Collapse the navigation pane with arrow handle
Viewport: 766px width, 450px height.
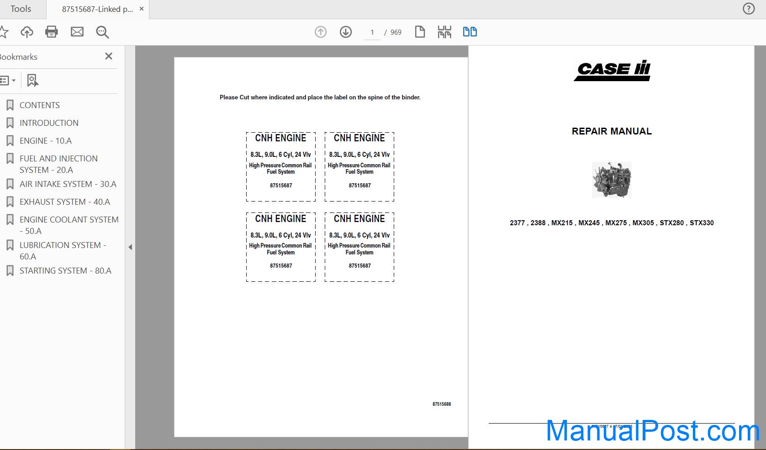coord(130,247)
